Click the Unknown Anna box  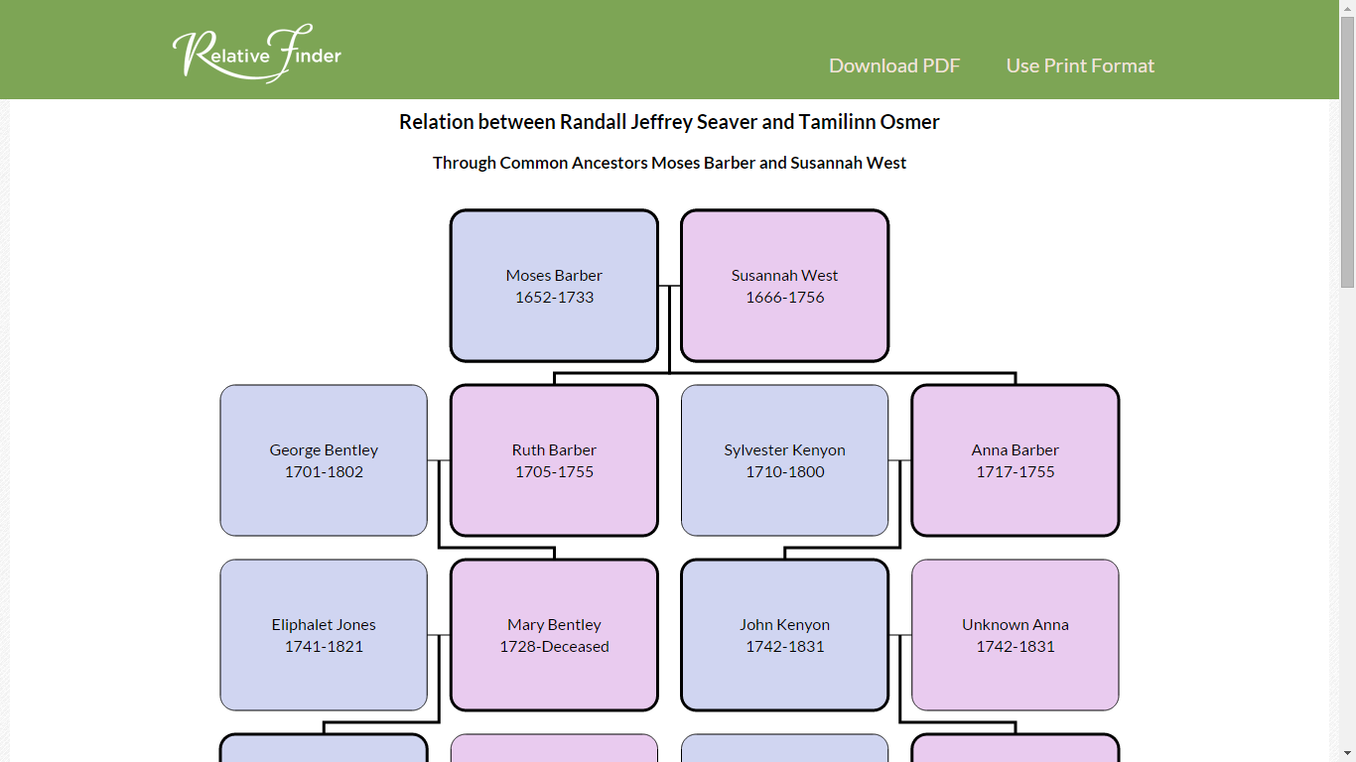pyautogui.click(x=1015, y=634)
